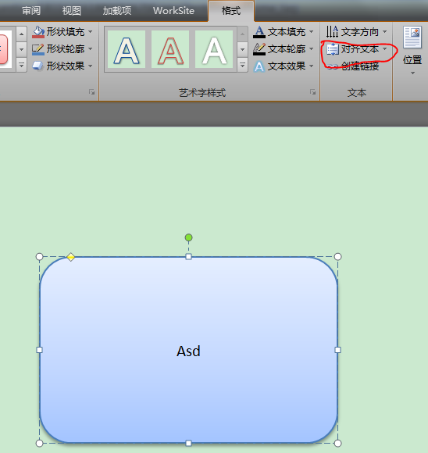Click the Align Text (对齐文本) icon
428x453 pixels.
[x=333, y=49]
